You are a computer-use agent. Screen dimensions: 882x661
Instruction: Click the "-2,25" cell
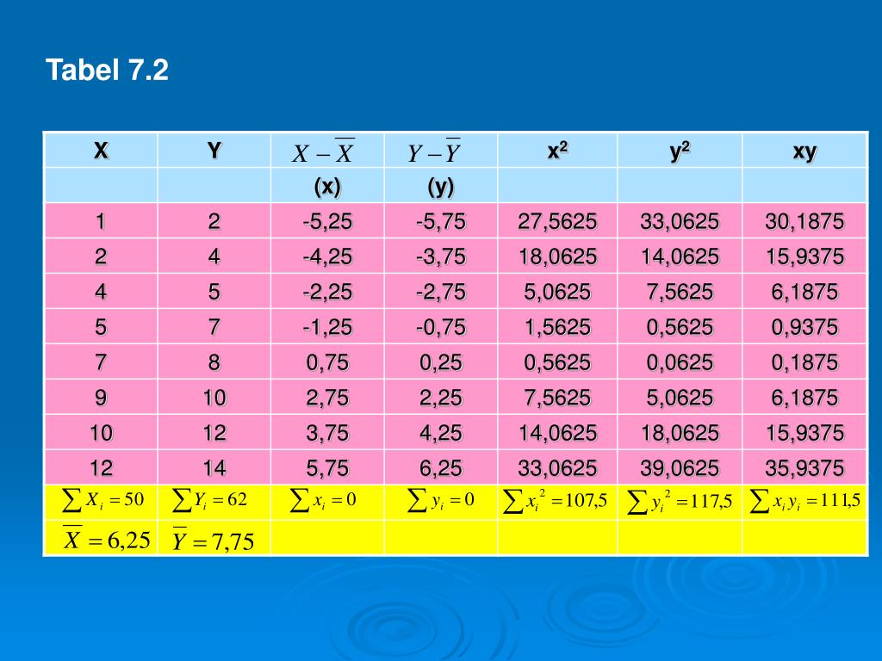[327, 292]
